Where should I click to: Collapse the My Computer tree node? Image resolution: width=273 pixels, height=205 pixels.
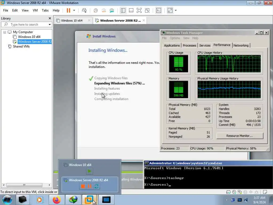[5, 32]
